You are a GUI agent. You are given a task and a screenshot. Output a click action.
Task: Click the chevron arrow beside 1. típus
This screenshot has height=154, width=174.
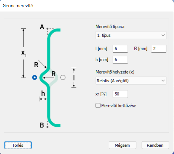coord(163,35)
